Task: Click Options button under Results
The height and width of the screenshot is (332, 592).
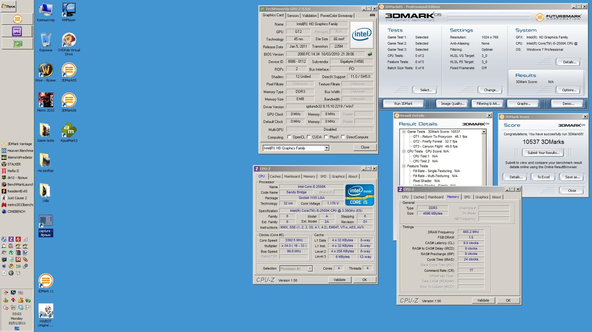Action: (x=569, y=90)
